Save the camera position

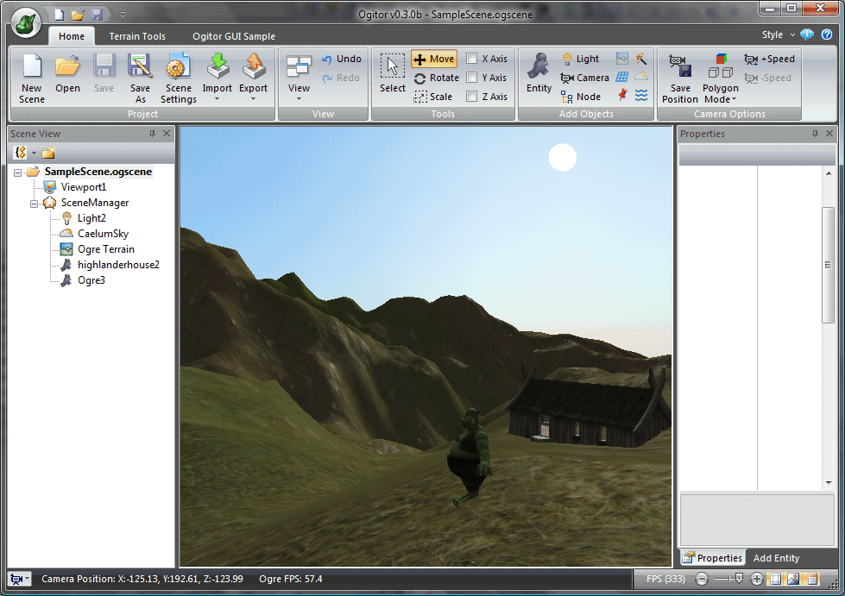pyautogui.click(x=680, y=78)
